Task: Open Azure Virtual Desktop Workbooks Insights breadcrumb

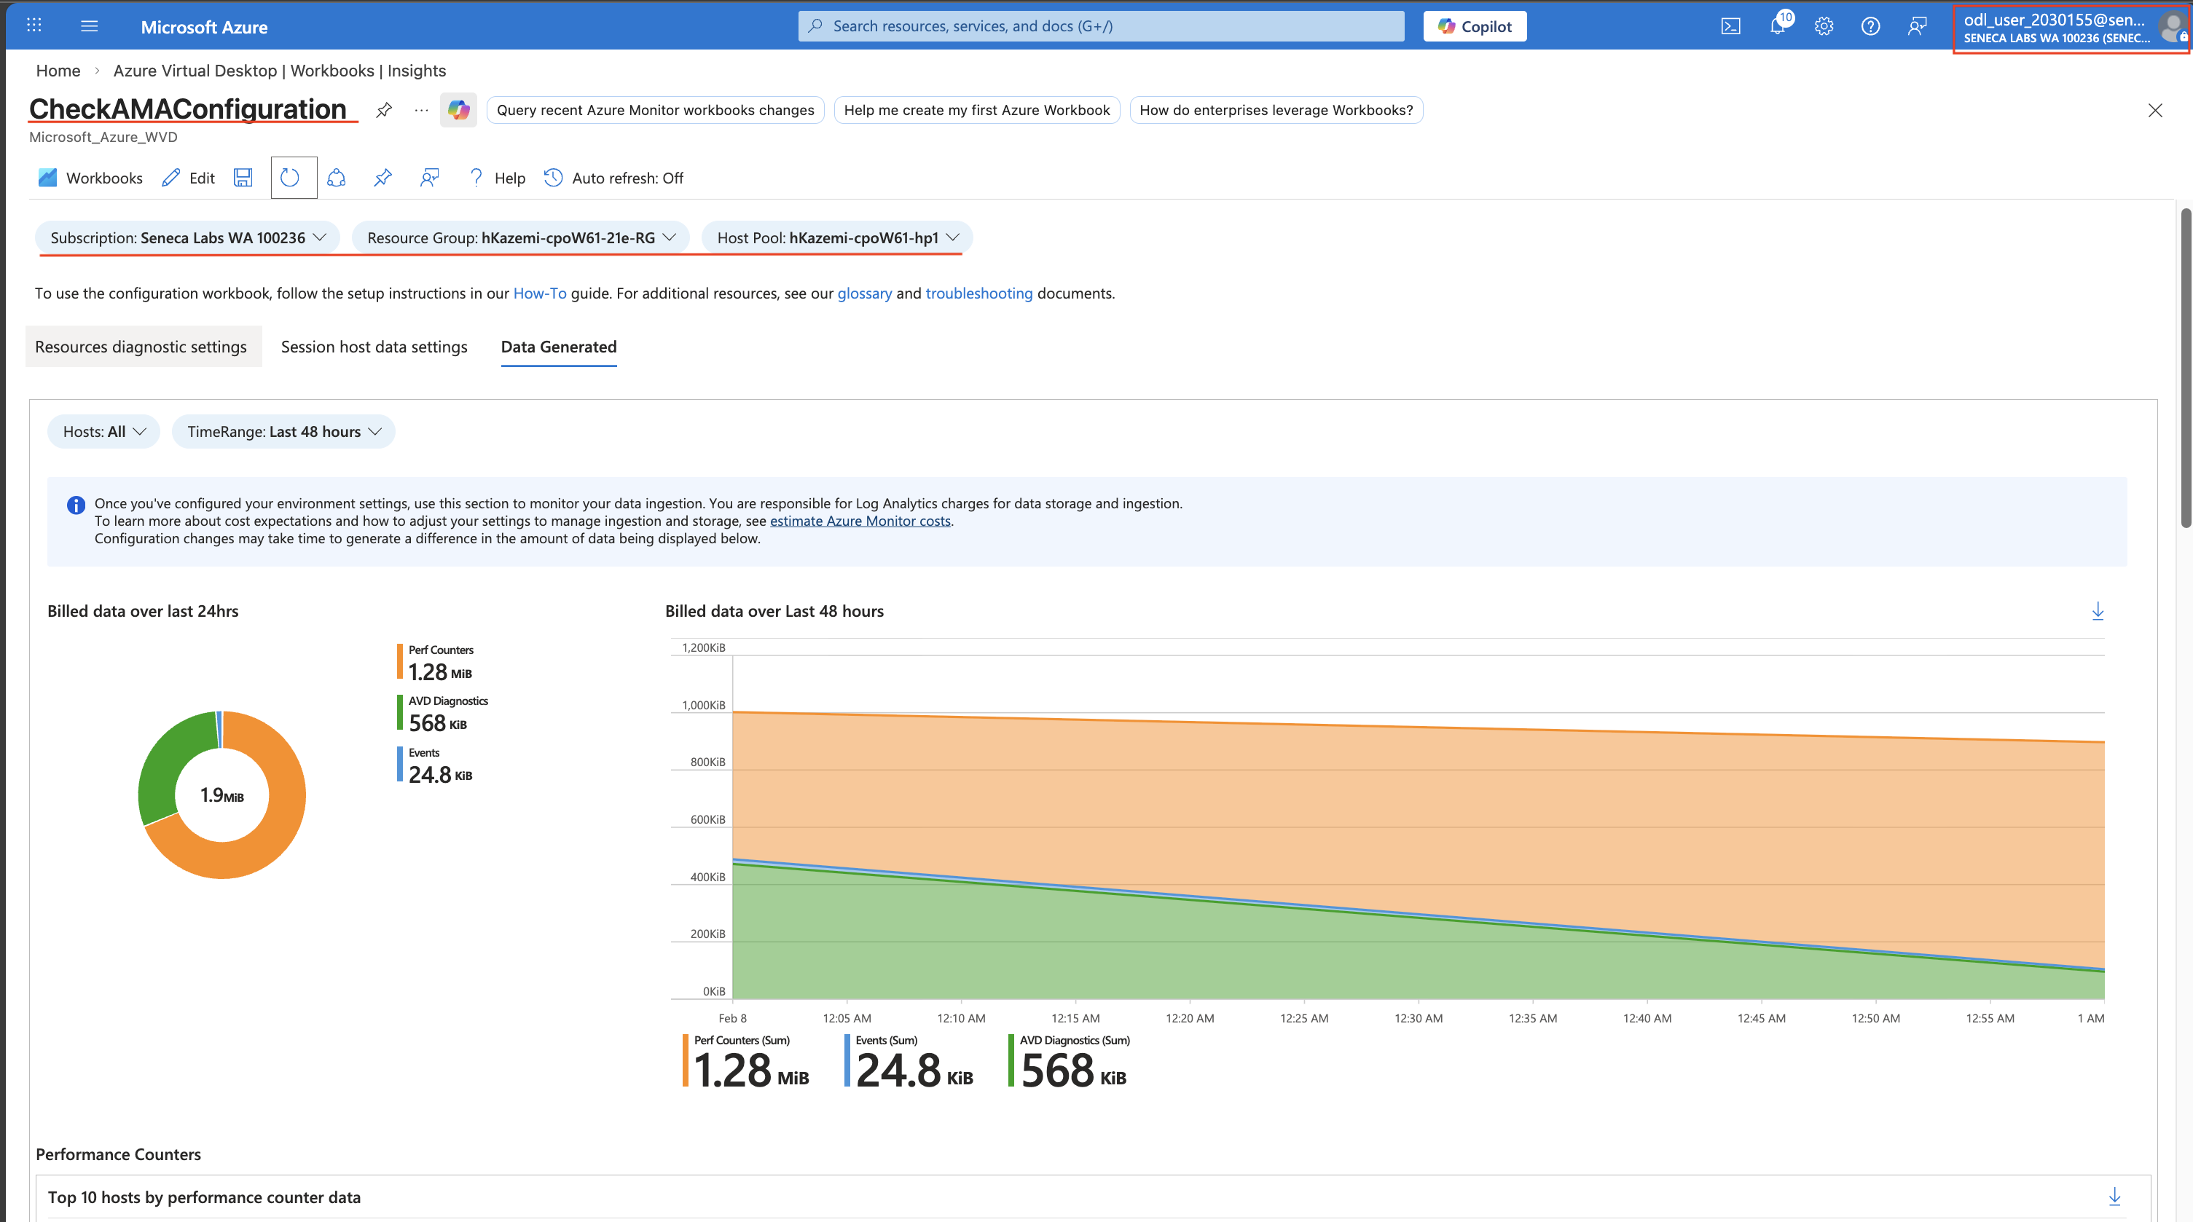Action: (279, 71)
